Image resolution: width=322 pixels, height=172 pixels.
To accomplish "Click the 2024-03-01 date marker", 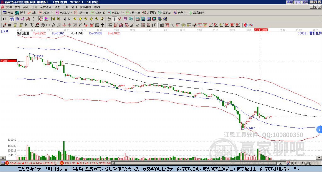I will click(261, 30).
